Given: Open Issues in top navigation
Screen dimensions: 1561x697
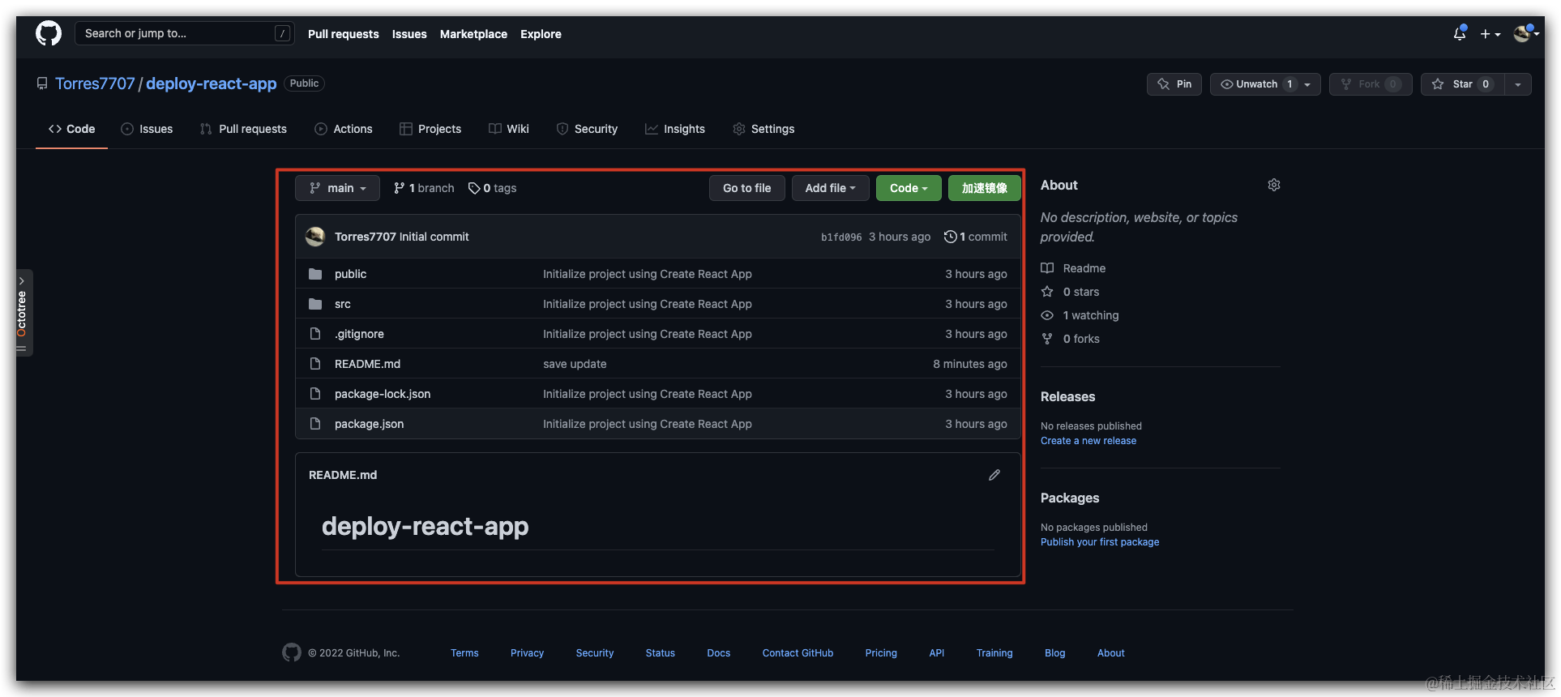Looking at the screenshot, I should (409, 34).
